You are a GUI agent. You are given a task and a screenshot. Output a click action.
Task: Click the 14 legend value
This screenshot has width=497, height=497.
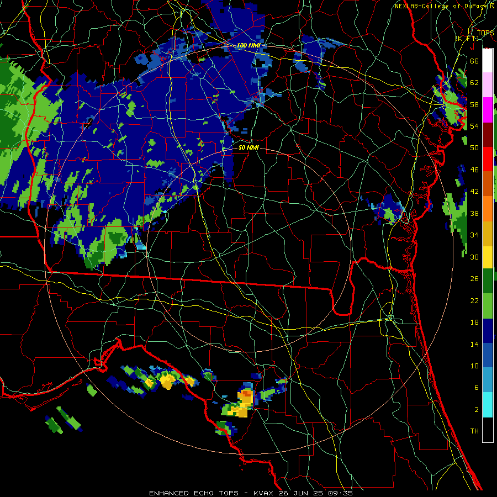pos(474,344)
